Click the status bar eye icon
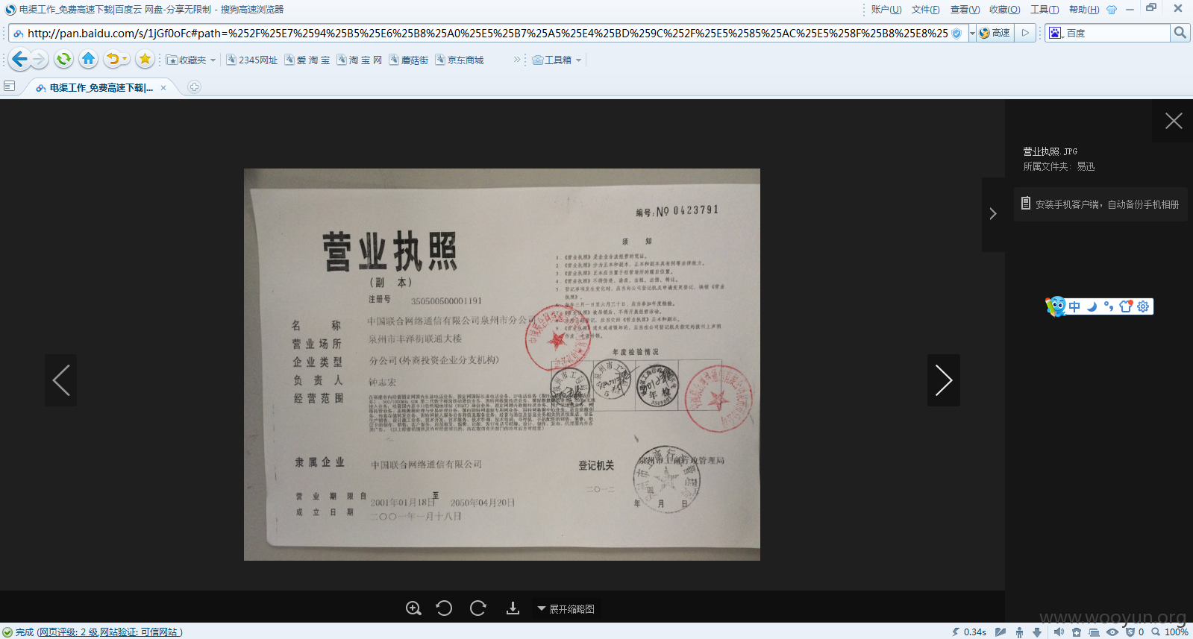This screenshot has height=639, width=1193. 1112,632
